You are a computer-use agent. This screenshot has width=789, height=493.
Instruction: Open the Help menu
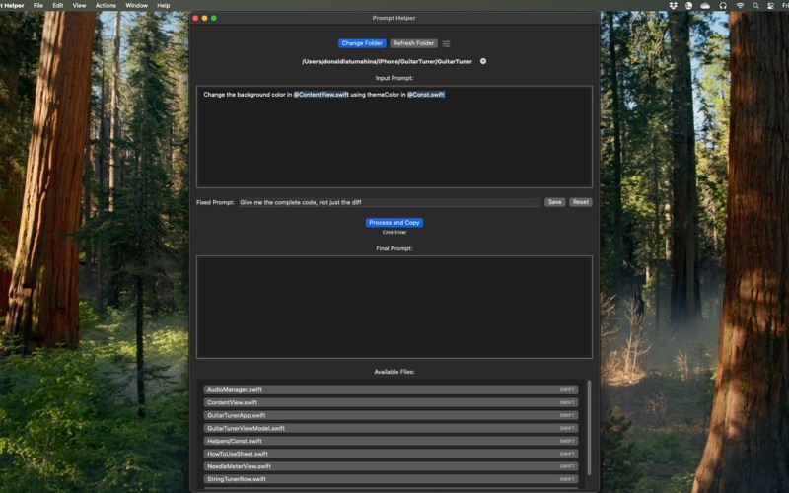(164, 6)
